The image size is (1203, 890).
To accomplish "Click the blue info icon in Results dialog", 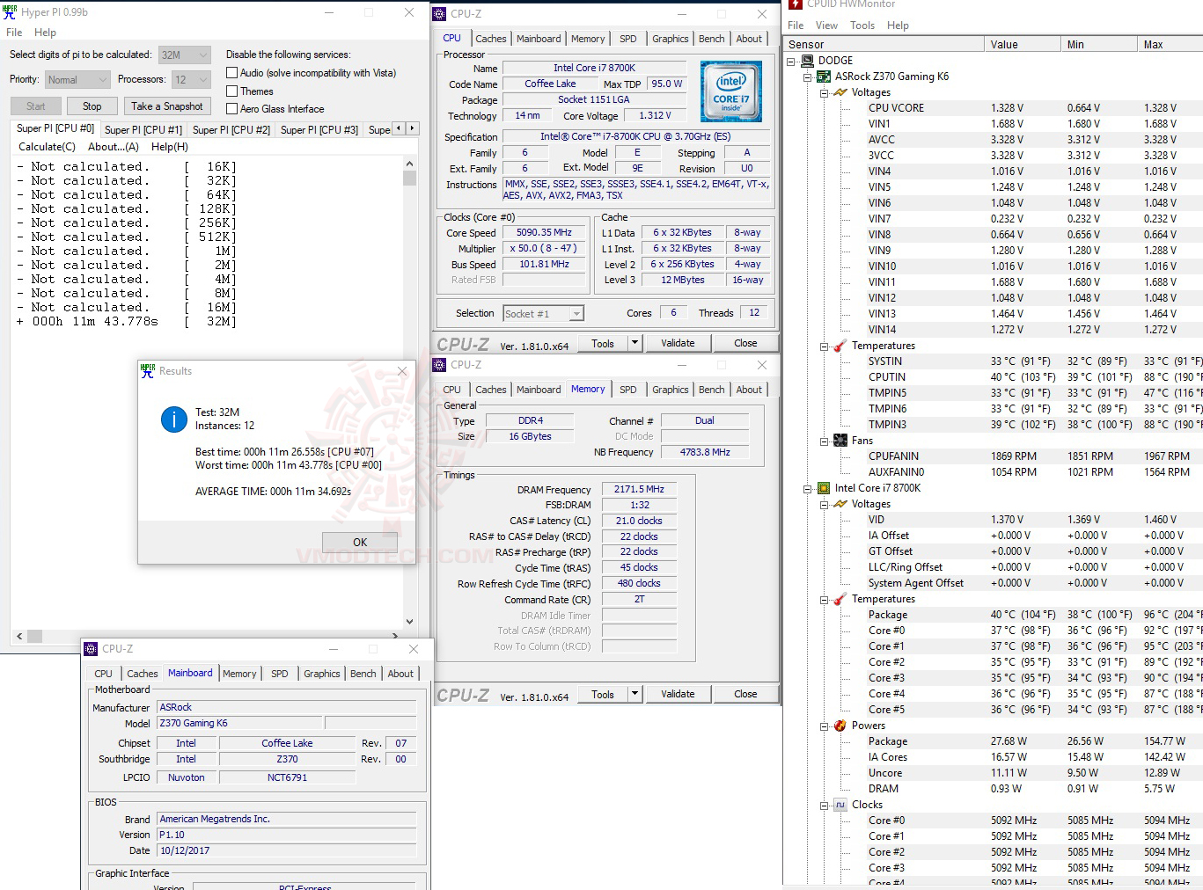I will point(174,419).
